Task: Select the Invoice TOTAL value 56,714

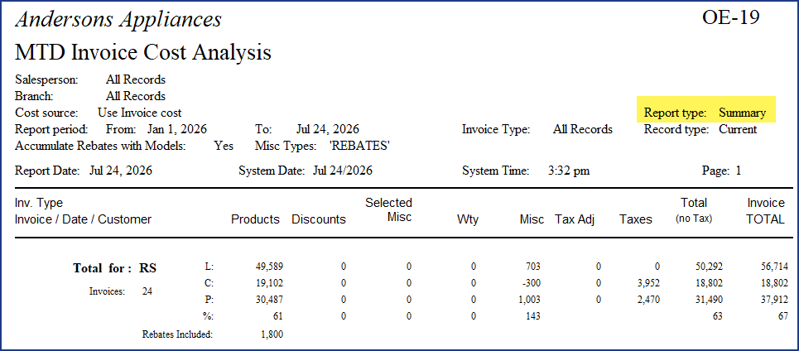Action: pyautogui.click(x=774, y=267)
